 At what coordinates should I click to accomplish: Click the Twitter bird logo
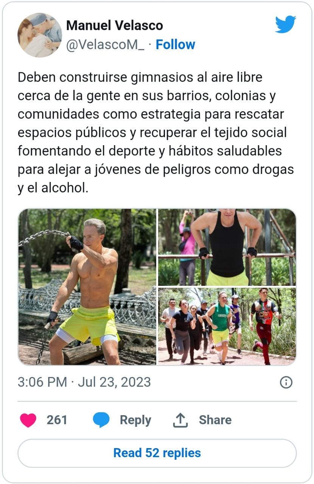point(285,25)
